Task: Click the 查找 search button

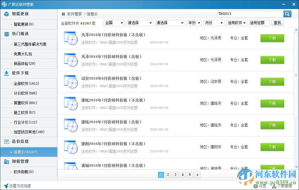Action: coord(277,23)
